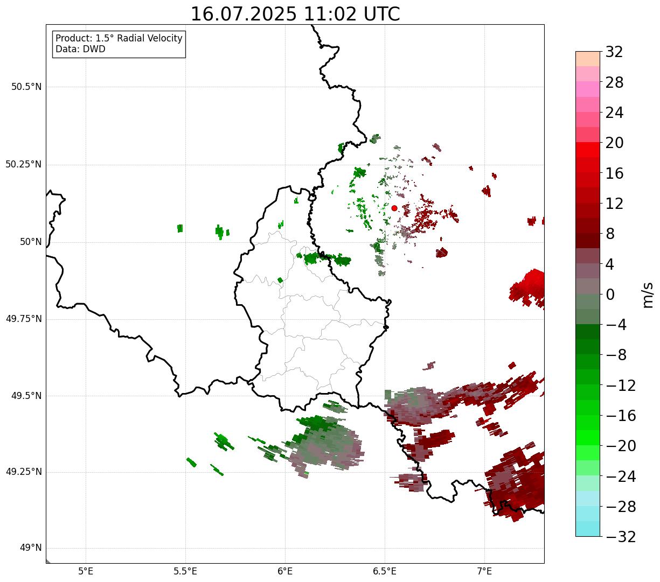Click the colorbar value −4
The height and width of the screenshot is (582, 660).
(616, 325)
